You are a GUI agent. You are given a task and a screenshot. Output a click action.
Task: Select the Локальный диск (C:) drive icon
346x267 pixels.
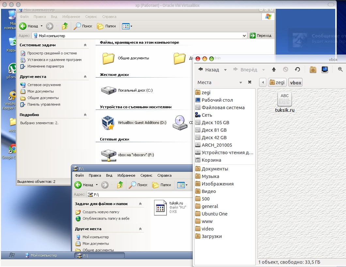point(108,90)
